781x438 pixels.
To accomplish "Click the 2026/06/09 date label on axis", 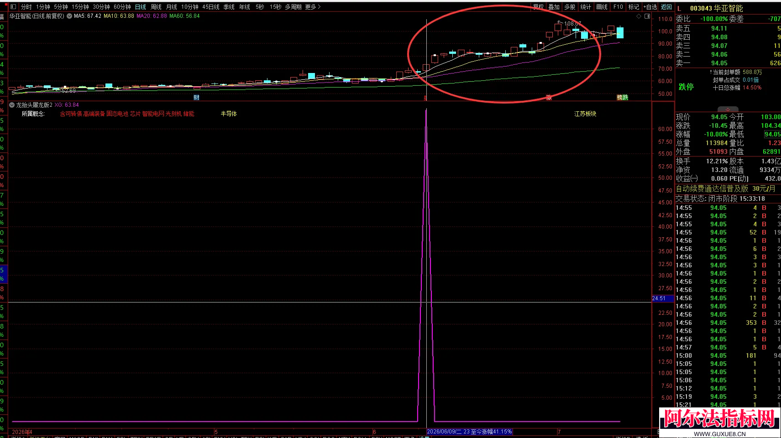I will [469, 432].
